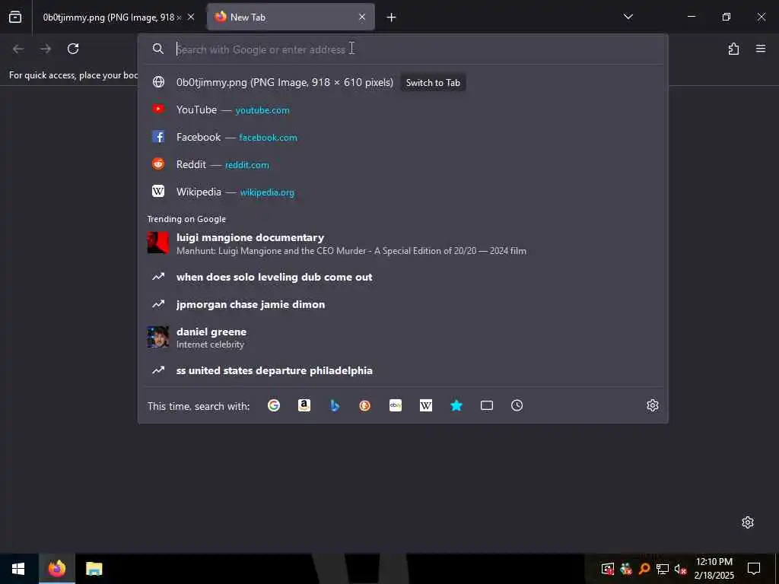Go forward using the forward arrow
This screenshot has width=779, height=584.
click(46, 49)
